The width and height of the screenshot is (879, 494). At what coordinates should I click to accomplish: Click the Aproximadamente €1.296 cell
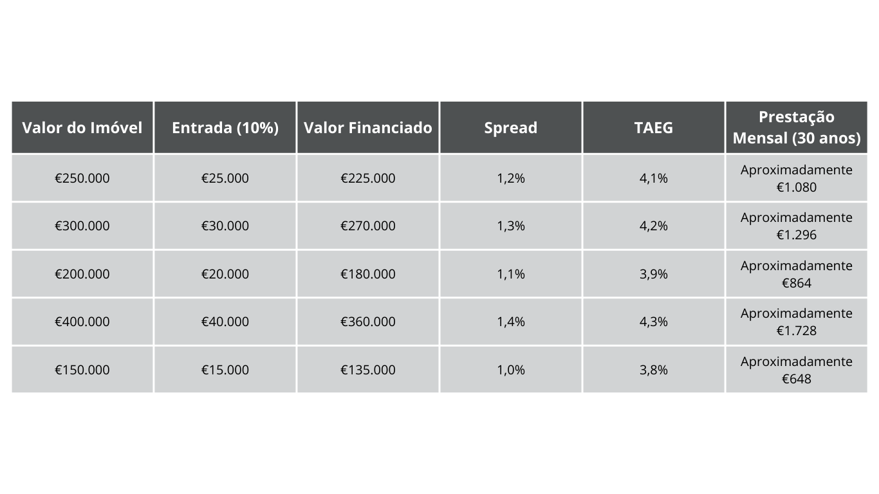797,226
